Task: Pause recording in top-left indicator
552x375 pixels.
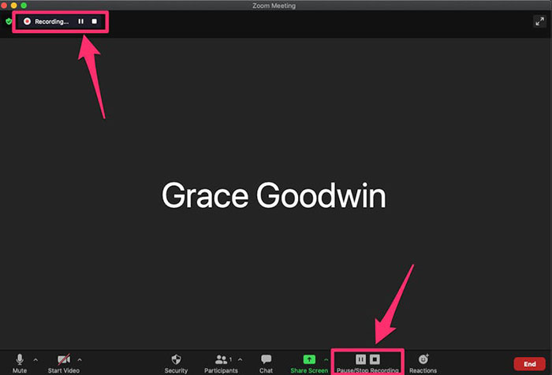Action: point(80,21)
